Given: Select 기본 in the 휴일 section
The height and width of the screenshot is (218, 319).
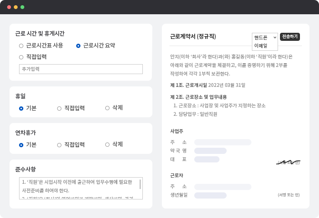Looking at the screenshot, I should click(21, 108).
